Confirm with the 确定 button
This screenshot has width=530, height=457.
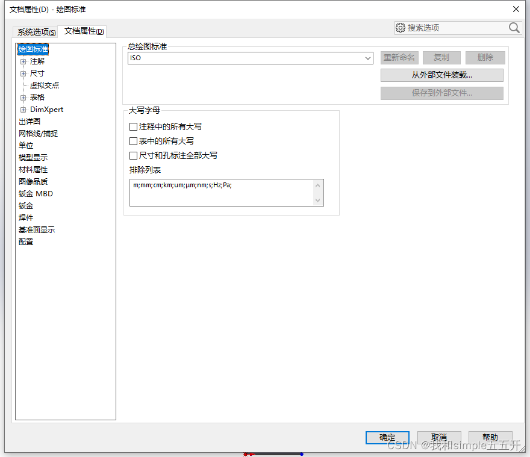[387, 437]
